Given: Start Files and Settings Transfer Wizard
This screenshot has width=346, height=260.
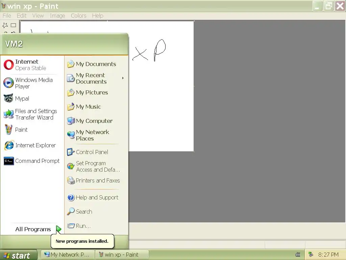Looking at the screenshot, I should pyautogui.click(x=32, y=114).
